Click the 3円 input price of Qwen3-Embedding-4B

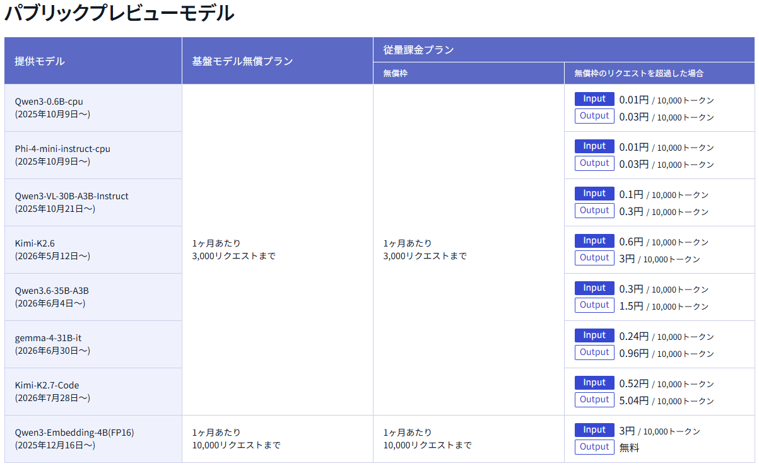click(x=627, y=431)
